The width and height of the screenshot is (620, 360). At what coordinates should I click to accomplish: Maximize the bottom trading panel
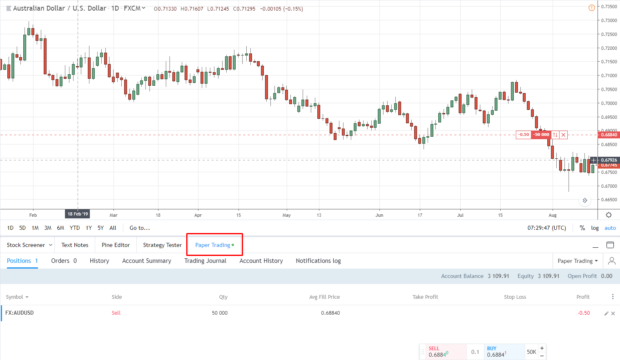tap(610, 245)
